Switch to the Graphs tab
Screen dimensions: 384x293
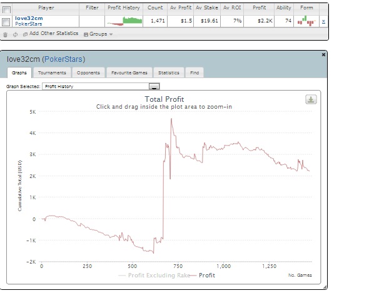pyautogui.click(x=19, y=72)
